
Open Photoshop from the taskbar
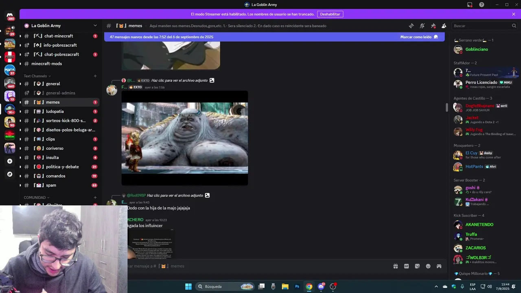click(297, 286)
